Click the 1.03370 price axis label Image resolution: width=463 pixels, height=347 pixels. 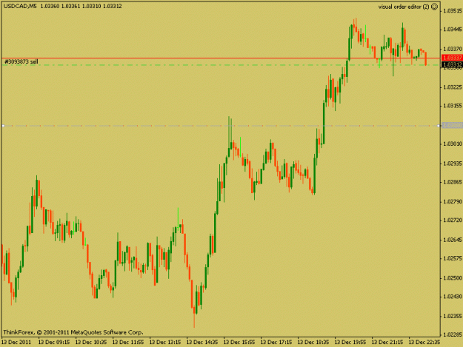453,49
